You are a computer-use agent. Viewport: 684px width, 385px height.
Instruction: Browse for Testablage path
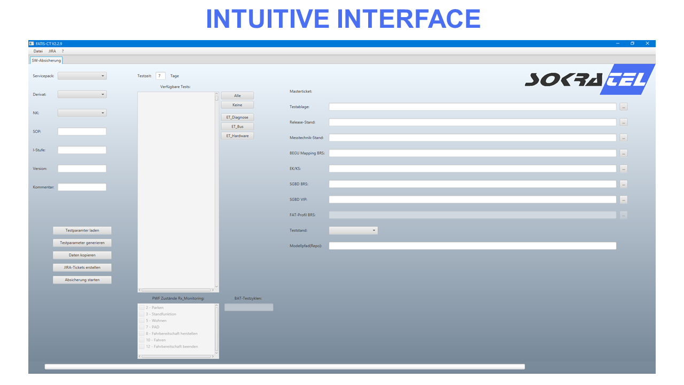point(624,107)
